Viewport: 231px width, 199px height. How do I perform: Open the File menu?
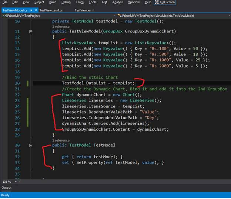coord(5,2)
